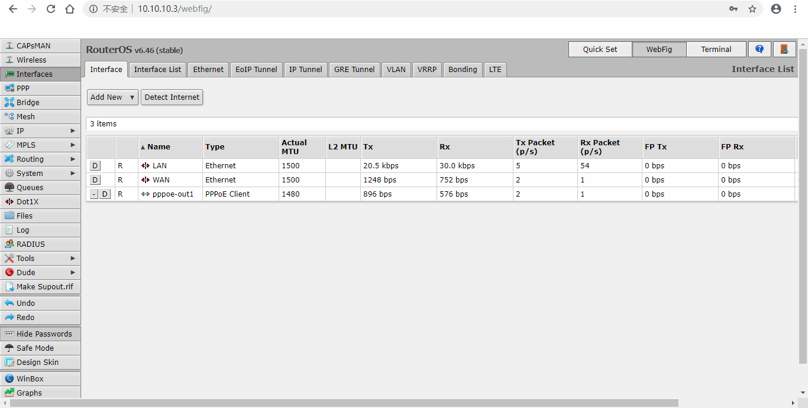
Task: Click the logout door icon
Action: pyautogui.click(x=784, y=49)
